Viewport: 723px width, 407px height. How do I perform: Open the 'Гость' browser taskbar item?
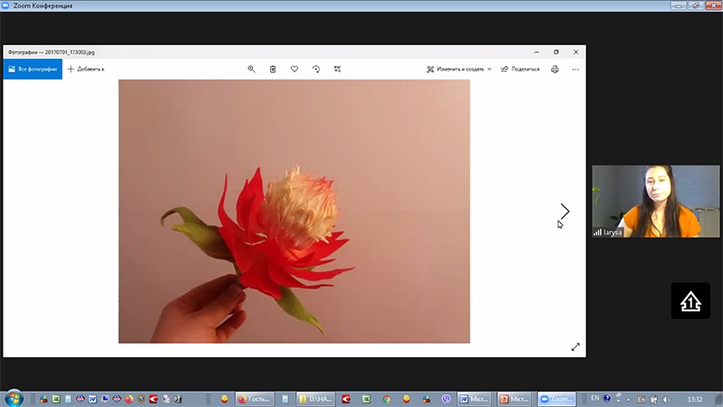pos(254,398)
